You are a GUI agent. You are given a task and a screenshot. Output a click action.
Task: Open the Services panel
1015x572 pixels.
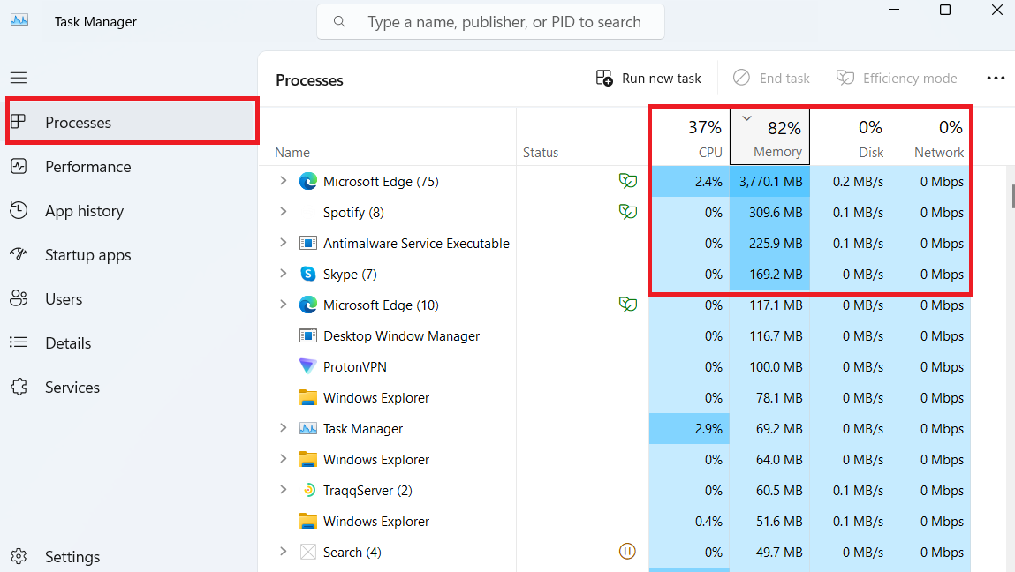coord(72,387)
